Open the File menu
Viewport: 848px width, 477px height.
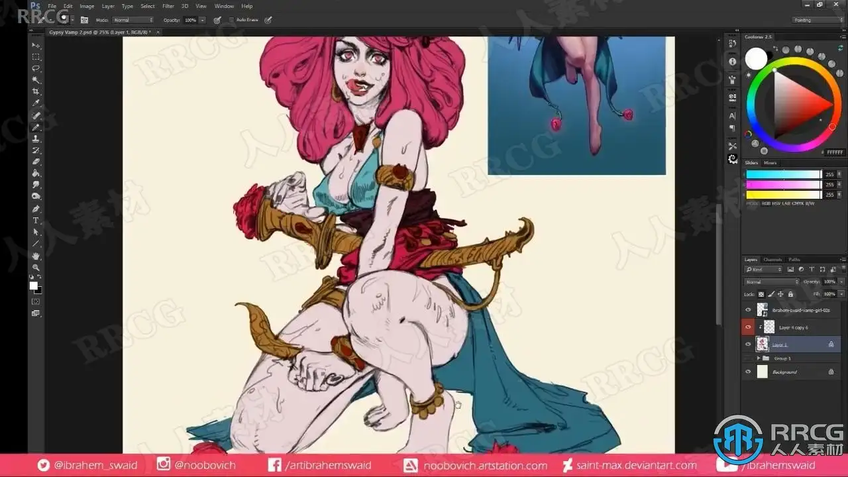coord(52,6)
